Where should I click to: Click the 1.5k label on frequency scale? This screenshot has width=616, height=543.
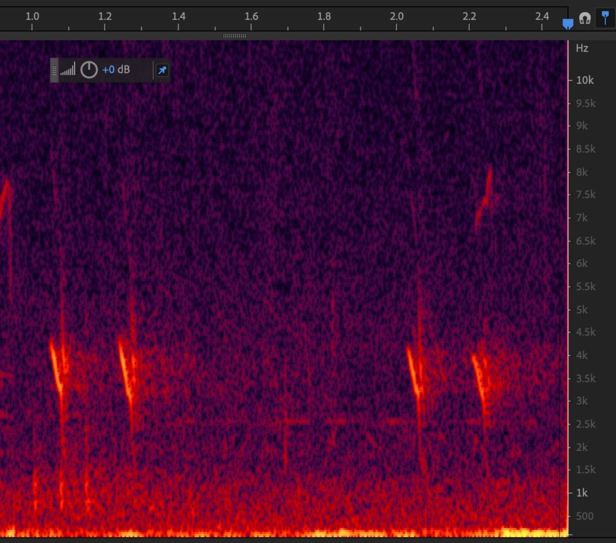[586, 469]
